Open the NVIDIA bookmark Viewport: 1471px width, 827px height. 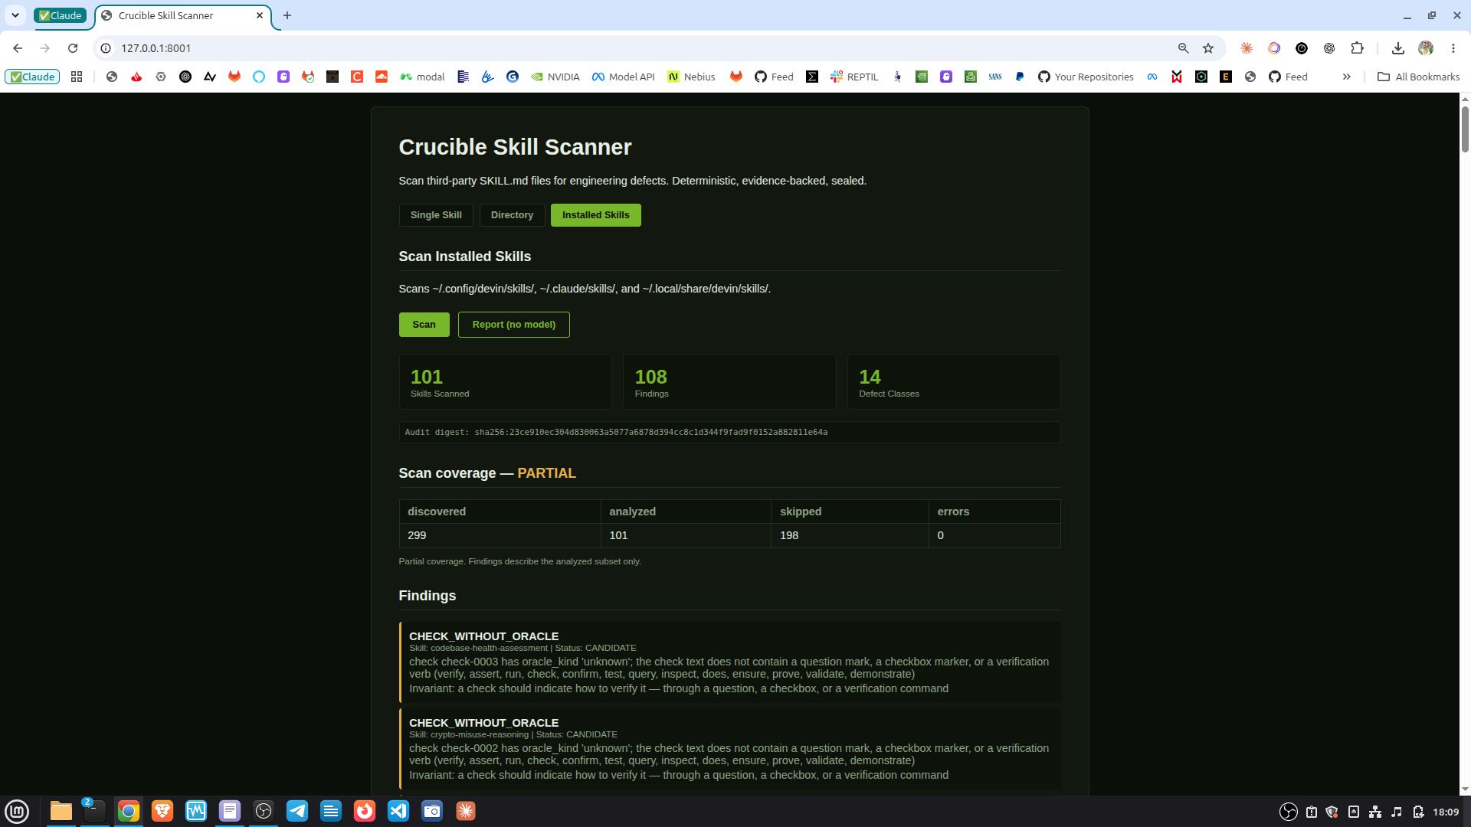click(x=555, y=77)
